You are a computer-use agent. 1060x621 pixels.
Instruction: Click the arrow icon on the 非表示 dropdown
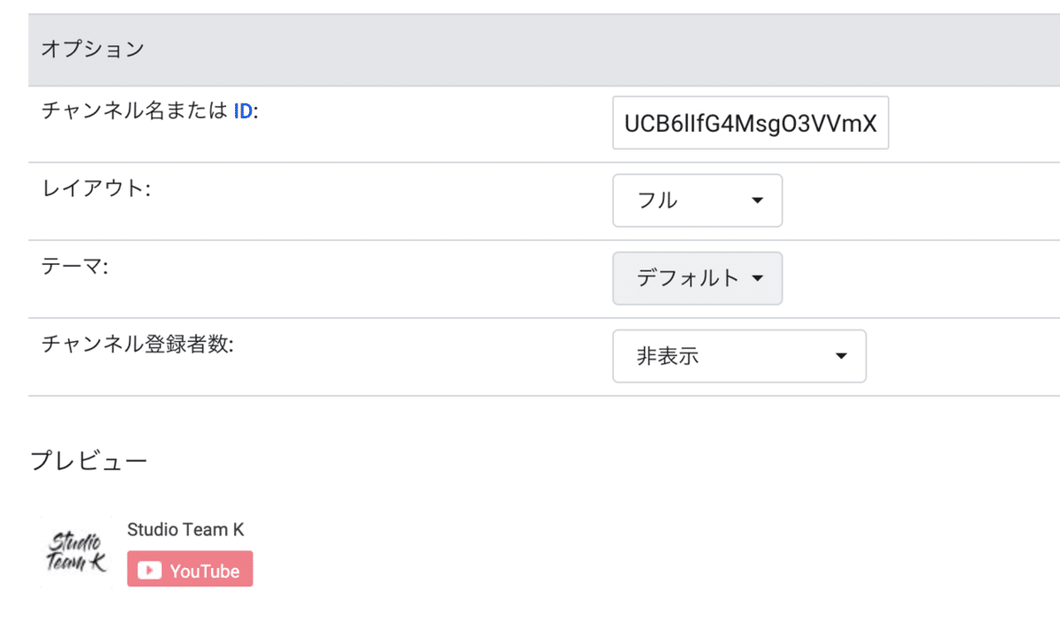click(x=840, y=356)
